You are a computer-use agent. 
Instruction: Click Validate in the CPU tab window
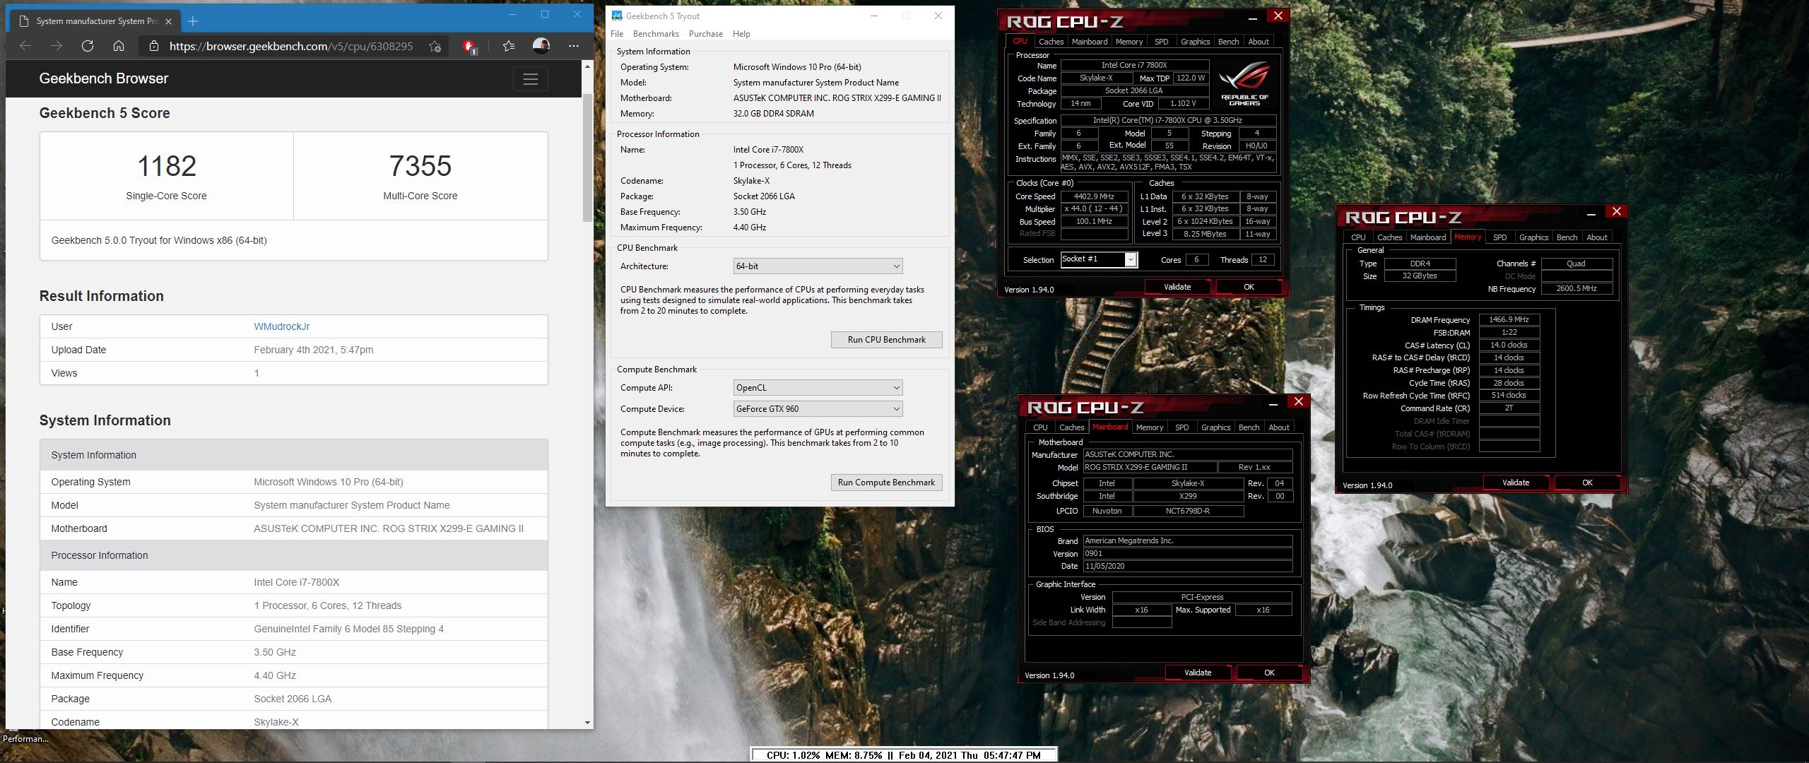tap(1177, 287)
